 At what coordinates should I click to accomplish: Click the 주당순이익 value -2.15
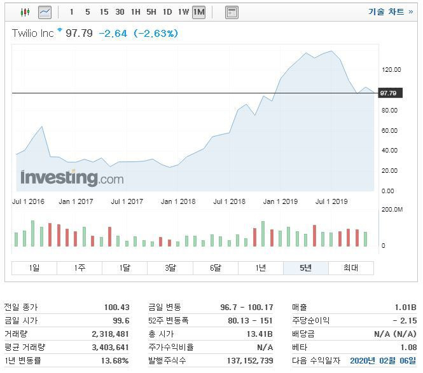click(x=405, y=321)
